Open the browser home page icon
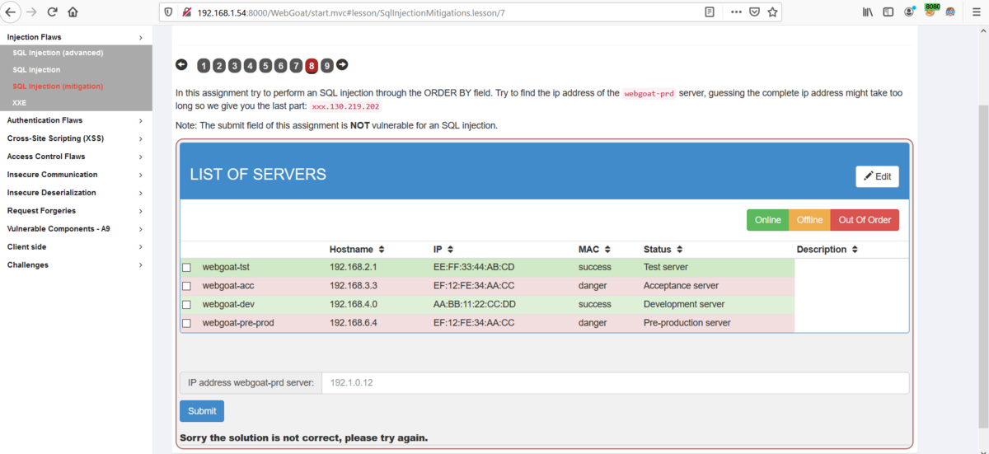The height and width of the screenshot is (454, 989). 73,12
